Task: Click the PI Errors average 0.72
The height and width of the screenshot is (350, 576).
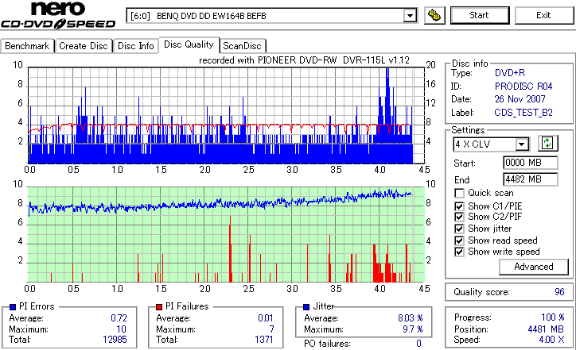Action: click(x=119, y=318)
